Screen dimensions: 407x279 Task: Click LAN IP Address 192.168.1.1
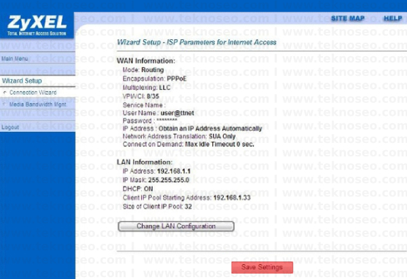[x=157, y=171]
